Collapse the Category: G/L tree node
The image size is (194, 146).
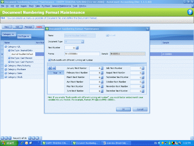(x=6, y=47)
